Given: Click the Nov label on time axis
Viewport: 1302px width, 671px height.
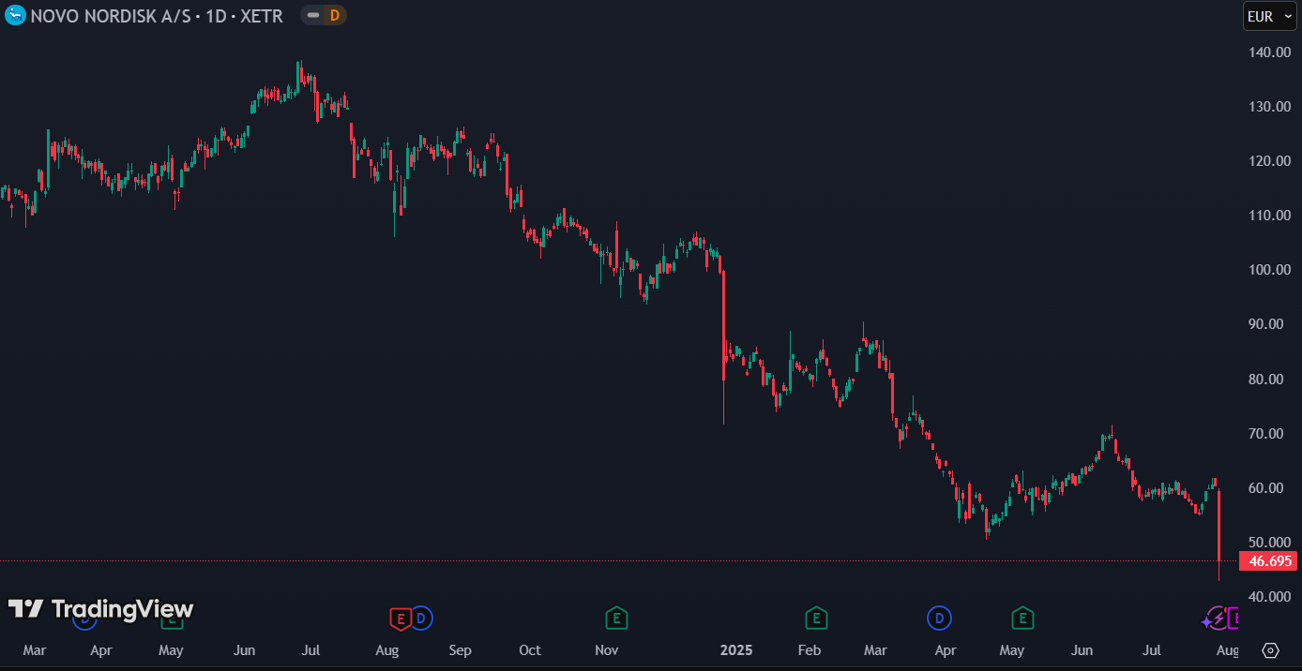Looking at the screenshot, I should [x=607, y=650].
